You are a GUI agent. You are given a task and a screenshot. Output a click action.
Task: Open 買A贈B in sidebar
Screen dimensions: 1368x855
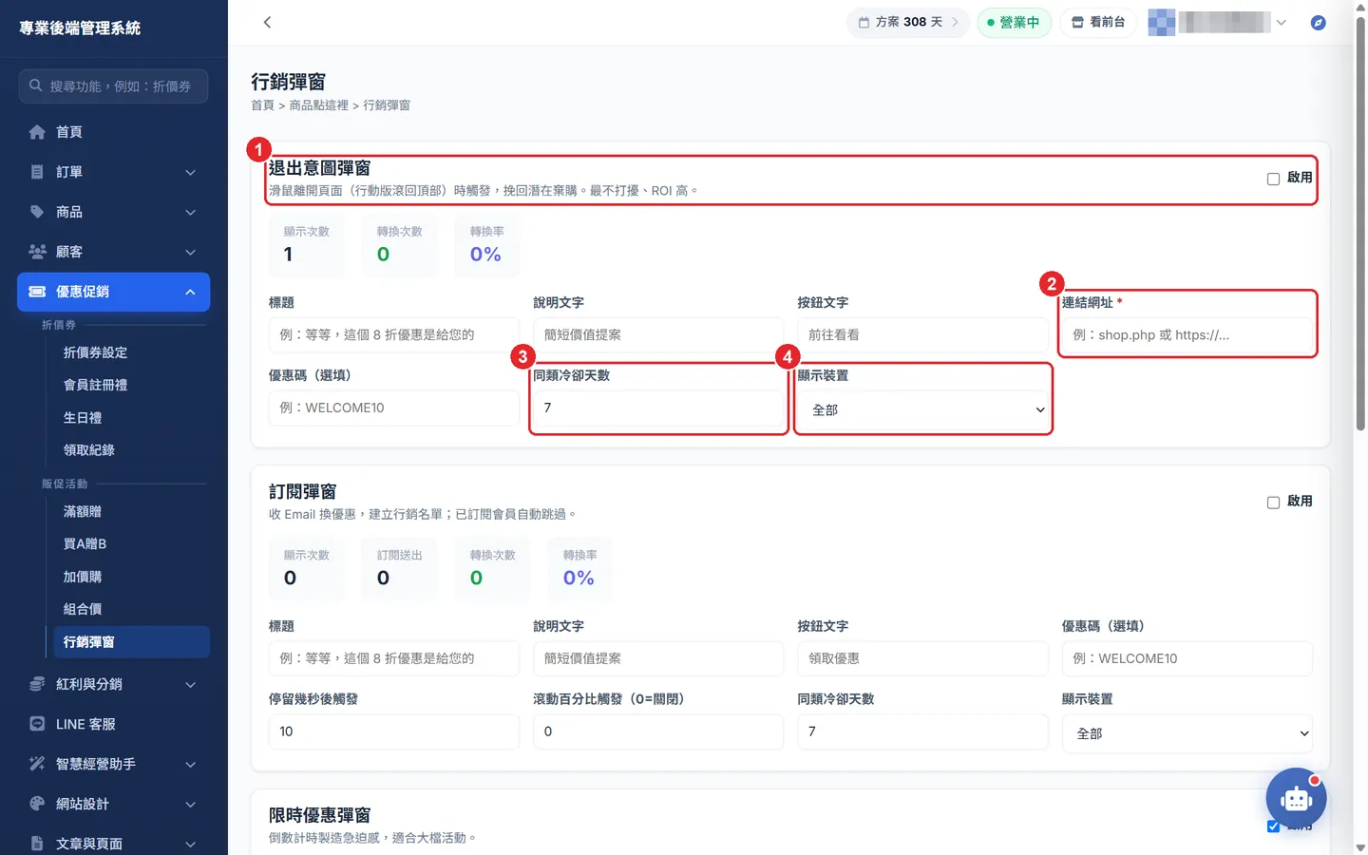click(85, 543)
